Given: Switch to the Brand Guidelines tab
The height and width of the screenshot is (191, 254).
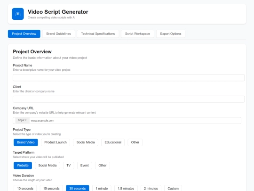Looking at the screenshot, I should click(x=58, y=34).
